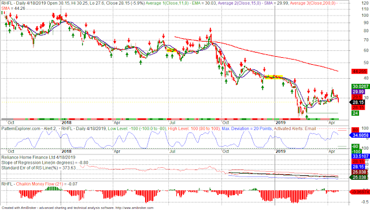This screenshot has height=210, width=370.
Task: Click the 'Reliance Home Finance Ltd 4/18/2019' title
Action: (x=39, y=157)
